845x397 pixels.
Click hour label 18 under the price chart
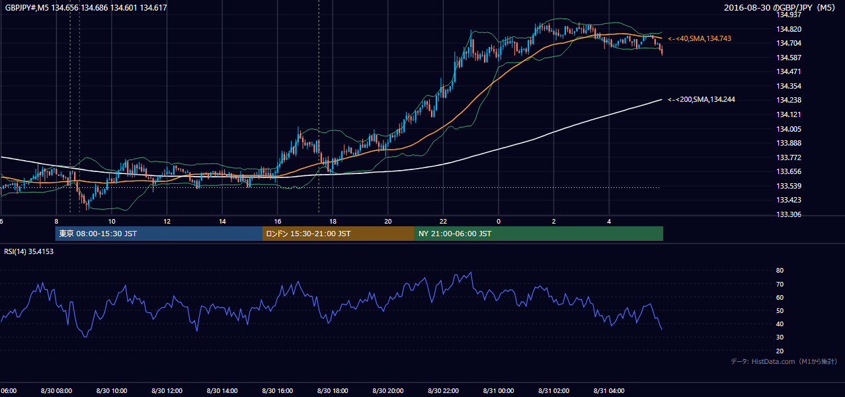coord(333,222)
